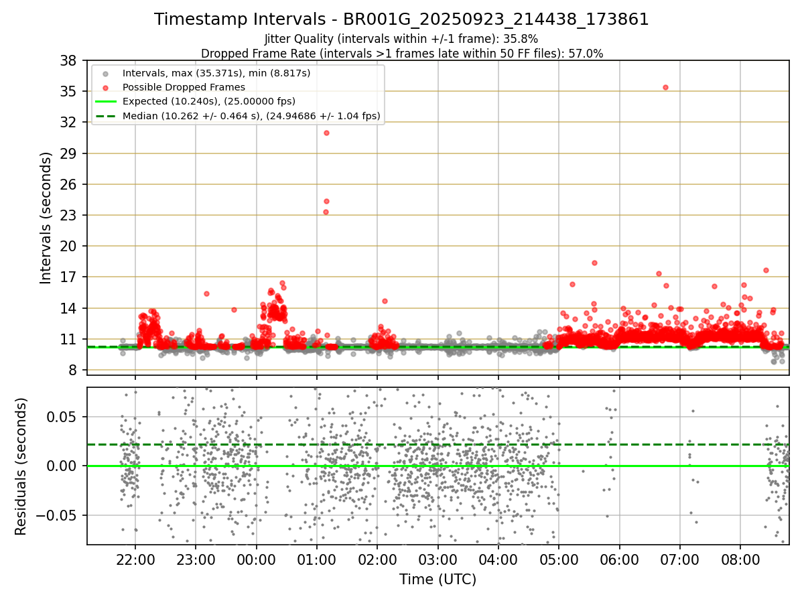Image resolution: width=804 pixels, height=603 pixels.
Task: Click the dashed green line sample in legend
Action: [x=106, y=116]
